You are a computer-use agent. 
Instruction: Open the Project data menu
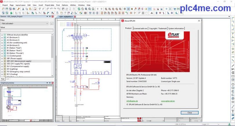coord(49,5)
